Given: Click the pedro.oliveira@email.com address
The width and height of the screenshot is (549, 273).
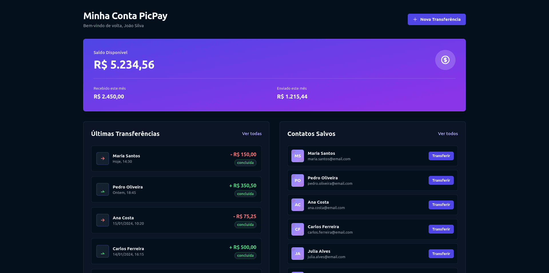Looking at the screenshot, I should click(330, 184).
